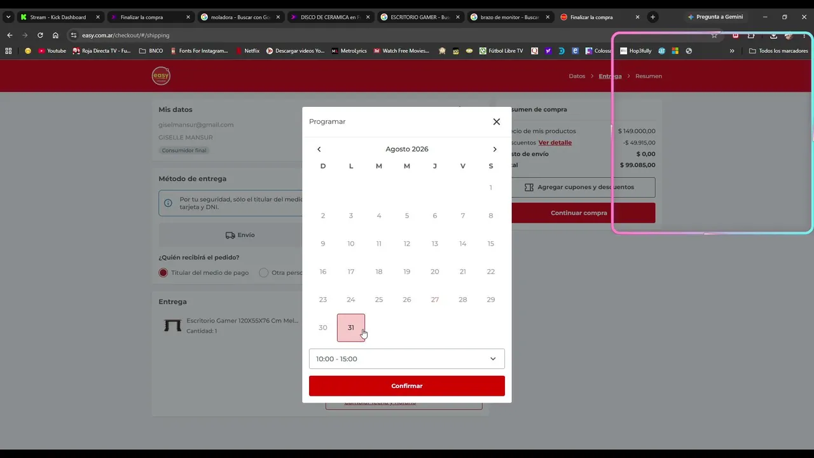Open the Netflix bookmark

click(x=247, y=51)
